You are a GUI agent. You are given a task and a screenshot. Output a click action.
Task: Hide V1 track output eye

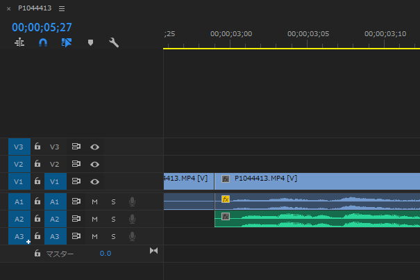[x=94, y=182]
